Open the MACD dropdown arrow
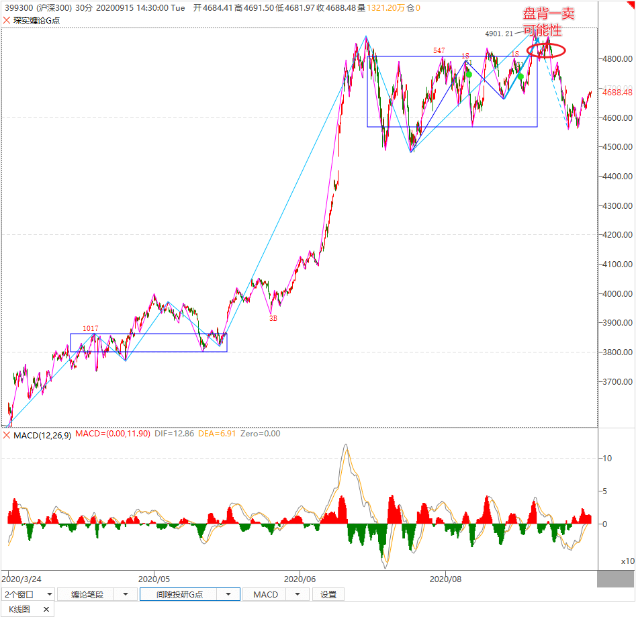This screenshot has height=617, width=636. point(298,594)
